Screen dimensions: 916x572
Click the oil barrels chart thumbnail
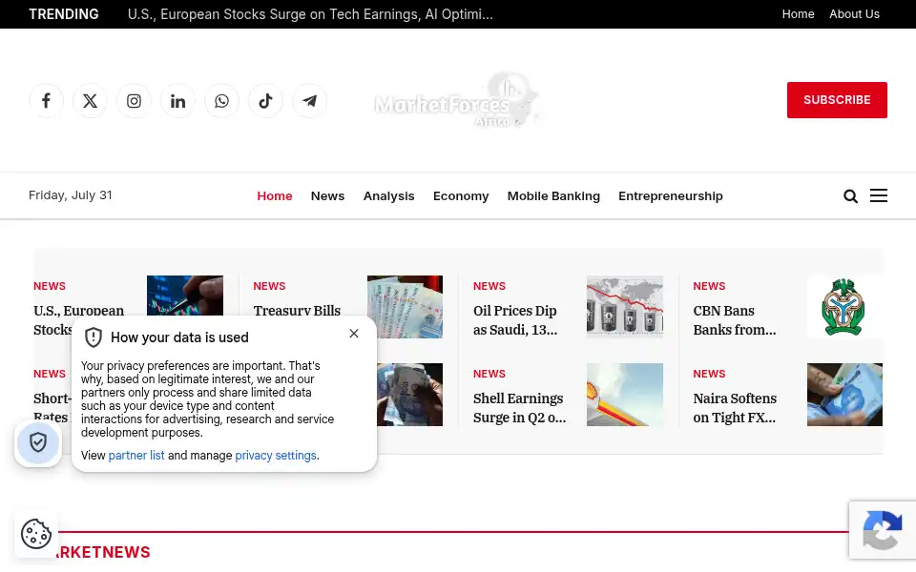[x=624, y=306]
